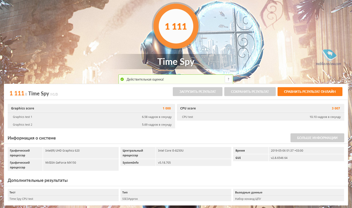Click the СОХРАНИТЬ РЕЗУЛЬТАТ button
The height and width of the screenshot is (208, 352).
click(250, 92)
